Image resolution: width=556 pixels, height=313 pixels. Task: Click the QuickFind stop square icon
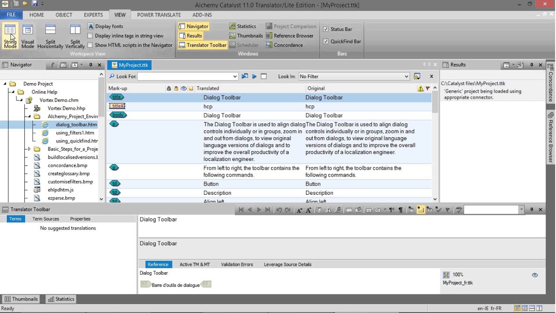264,77
